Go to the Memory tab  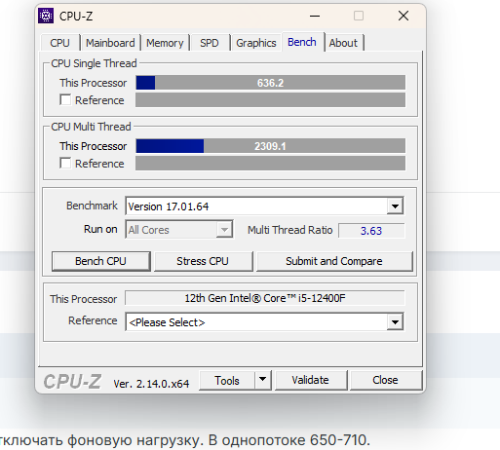pyautogui.click(x=165, y=43)
